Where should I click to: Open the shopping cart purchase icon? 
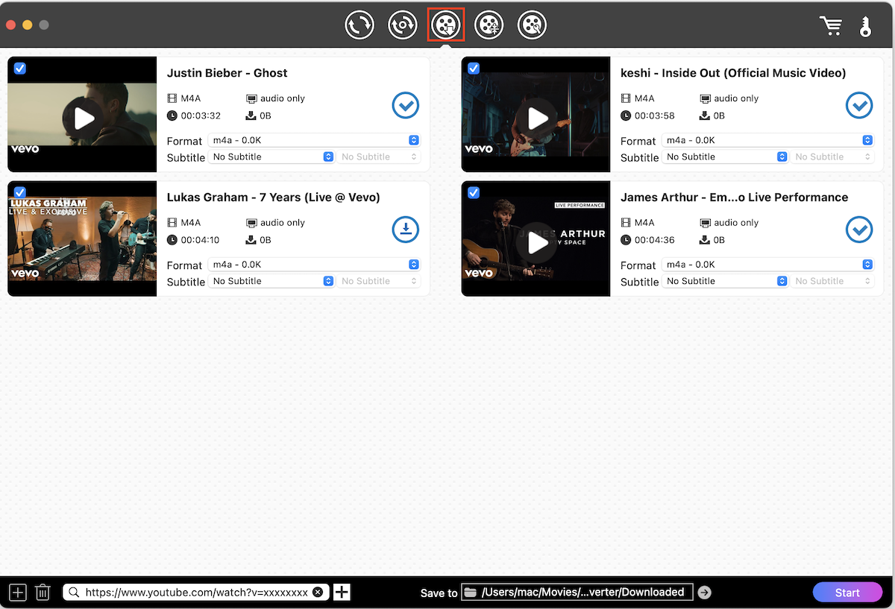[830, 26]
